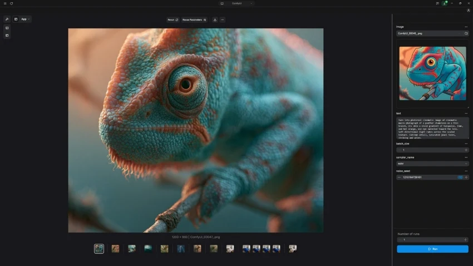The width and height of the screenshot is (473, 266).
Task: Open the batch_size options menu
Action: [x=466, y=144]
